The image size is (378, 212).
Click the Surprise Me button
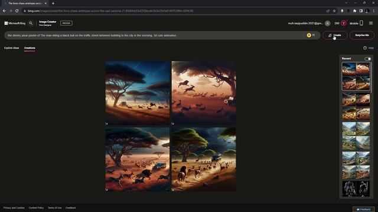click(362, 35)
